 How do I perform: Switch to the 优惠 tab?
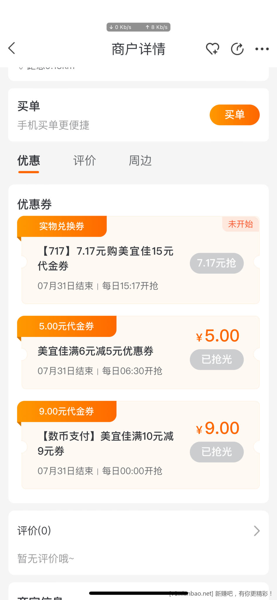coord(29,161)
